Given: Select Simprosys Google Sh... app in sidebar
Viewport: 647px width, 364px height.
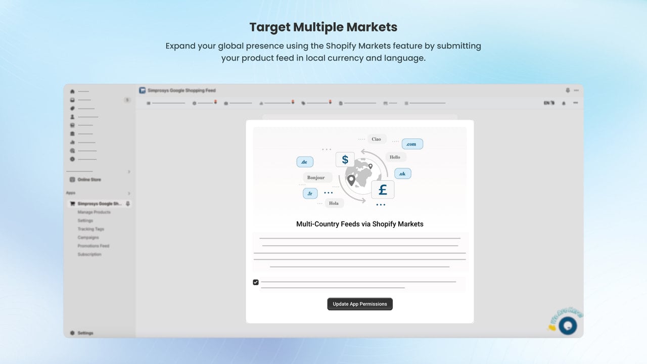Looking at the screenshot, I should point(99,204).
